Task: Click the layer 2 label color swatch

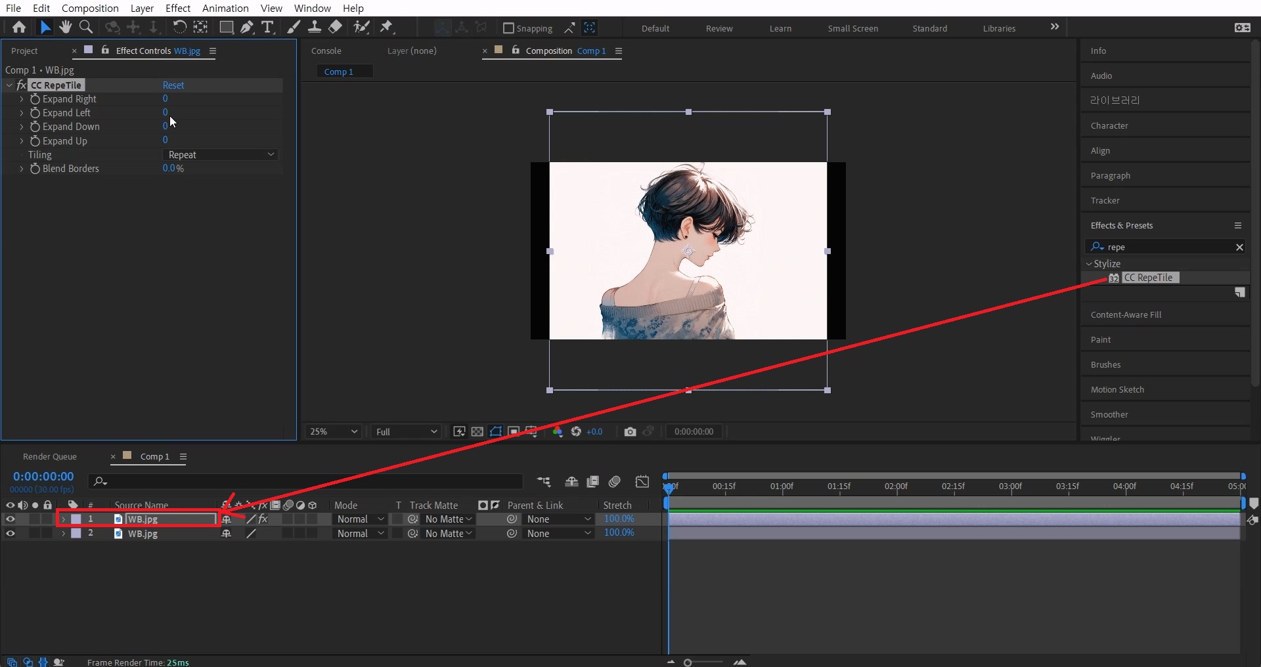Action: click(x=76, y=534)
